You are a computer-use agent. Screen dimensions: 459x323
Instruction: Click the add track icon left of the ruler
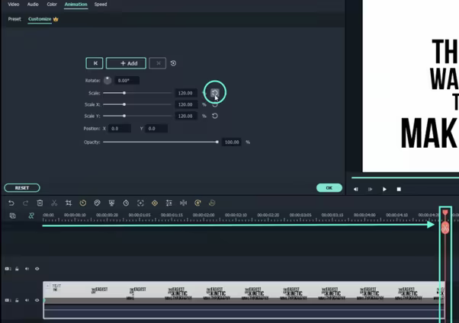point(13,216)
